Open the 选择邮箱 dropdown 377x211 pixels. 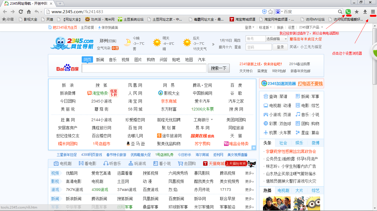(277, 39)
